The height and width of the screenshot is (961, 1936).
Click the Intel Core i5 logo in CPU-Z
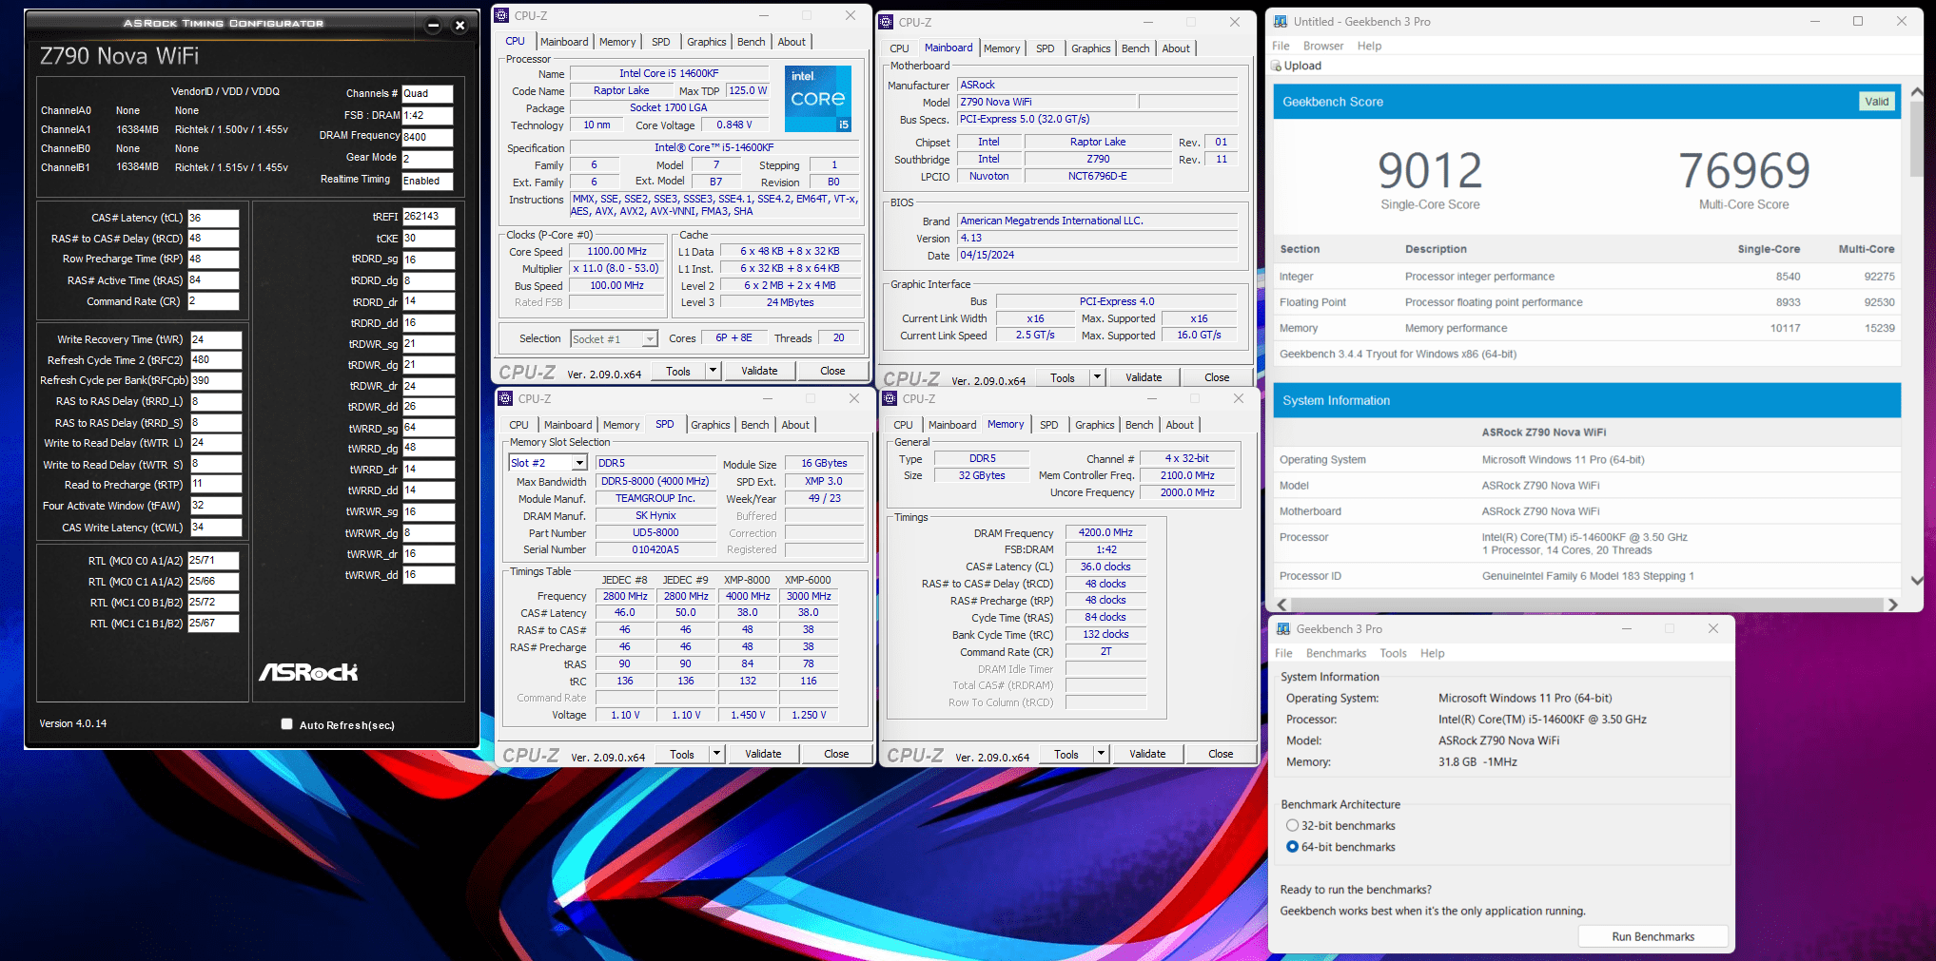[818, 98]
